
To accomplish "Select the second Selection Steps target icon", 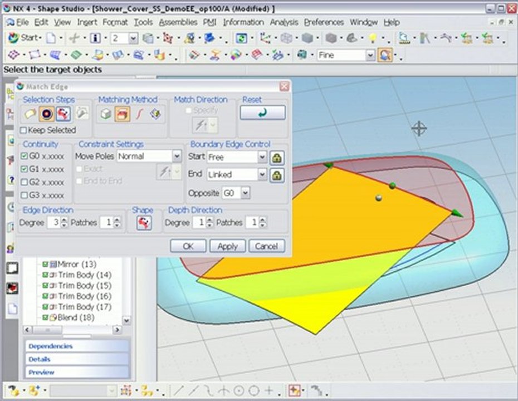I will [x=47, y=114].
